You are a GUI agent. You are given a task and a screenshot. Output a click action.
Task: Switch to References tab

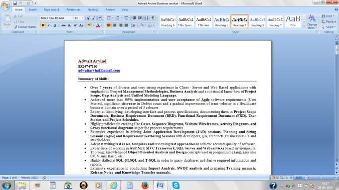point(73,10)
